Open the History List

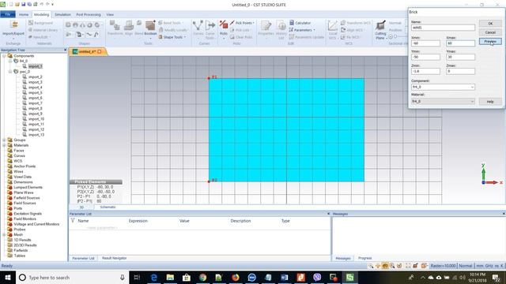pos(281,30)
